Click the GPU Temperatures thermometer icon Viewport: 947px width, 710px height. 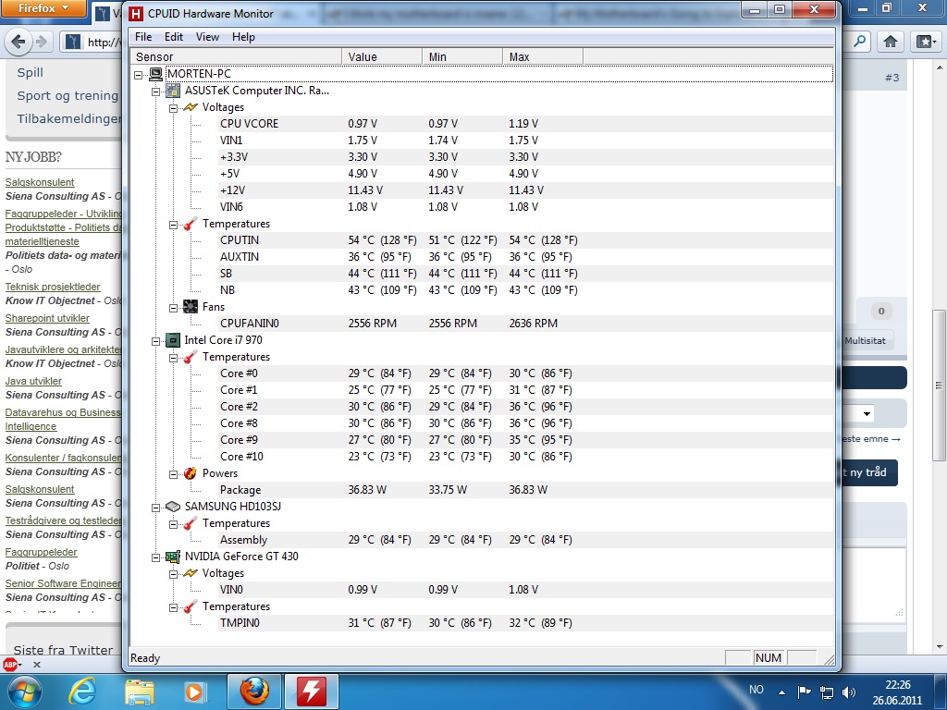191,606
